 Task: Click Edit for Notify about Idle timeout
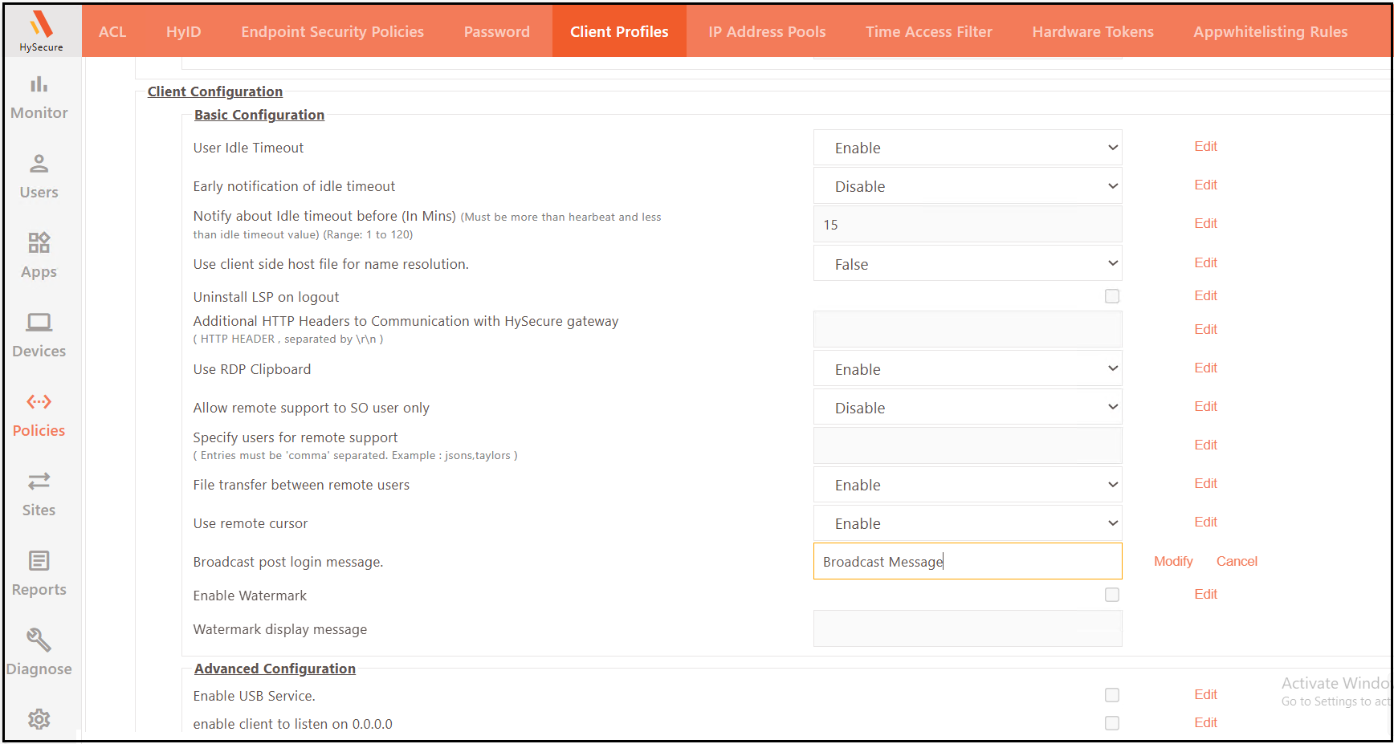pyautogui.click(x=1205, y=223)
